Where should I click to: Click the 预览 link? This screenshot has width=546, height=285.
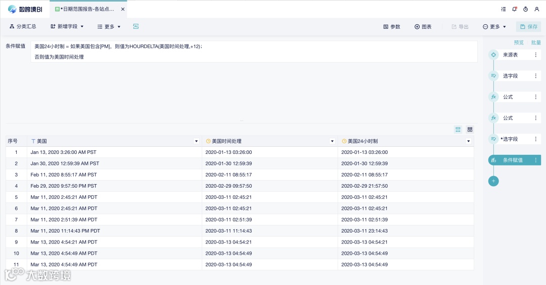519,42
